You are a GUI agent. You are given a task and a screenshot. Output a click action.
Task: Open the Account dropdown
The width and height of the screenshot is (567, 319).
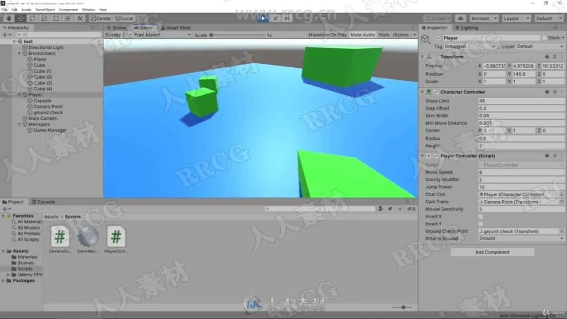[x=483, y=18]
